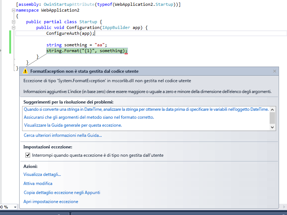Click 'Attiva modifica' action link
This screenshot has width=287, height=215.
(38, 184)
